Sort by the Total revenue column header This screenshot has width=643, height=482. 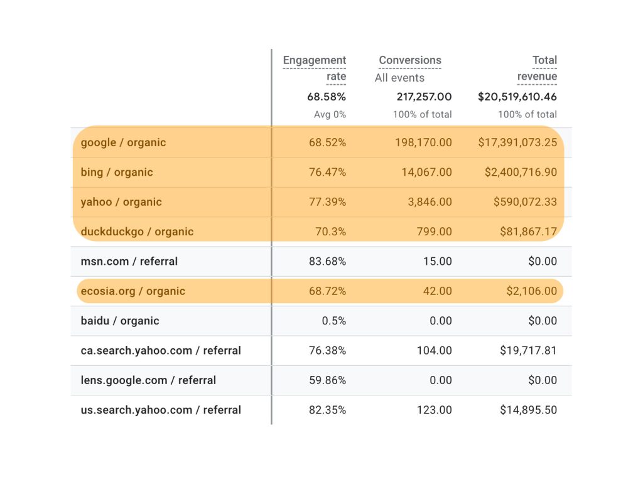538,68
